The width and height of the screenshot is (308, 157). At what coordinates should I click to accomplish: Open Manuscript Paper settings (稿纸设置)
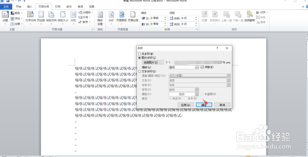tap(100, 18)
